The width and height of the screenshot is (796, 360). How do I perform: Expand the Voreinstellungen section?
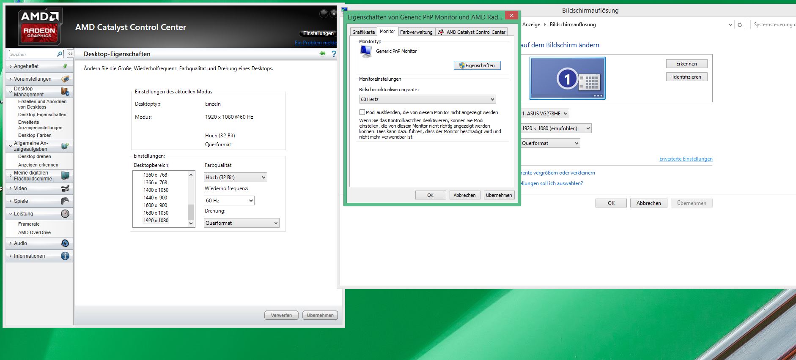(11, 79)
